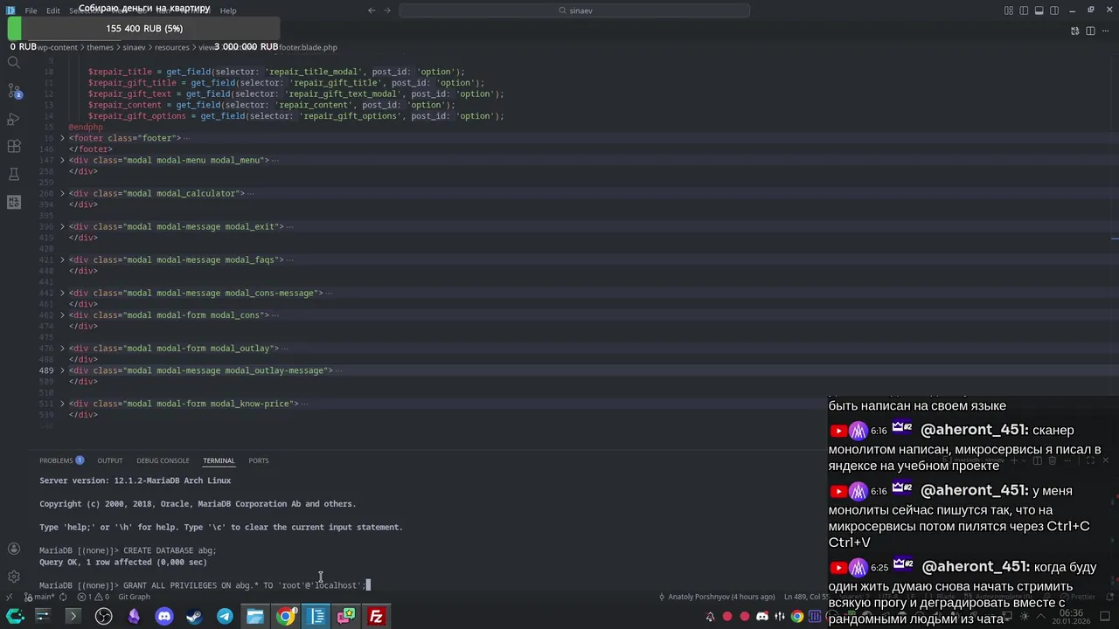The height and width of the screenshot is (629, 1119).
Task: Click the Go Back arrow in title bar
Action: click(x=372, y=10)
